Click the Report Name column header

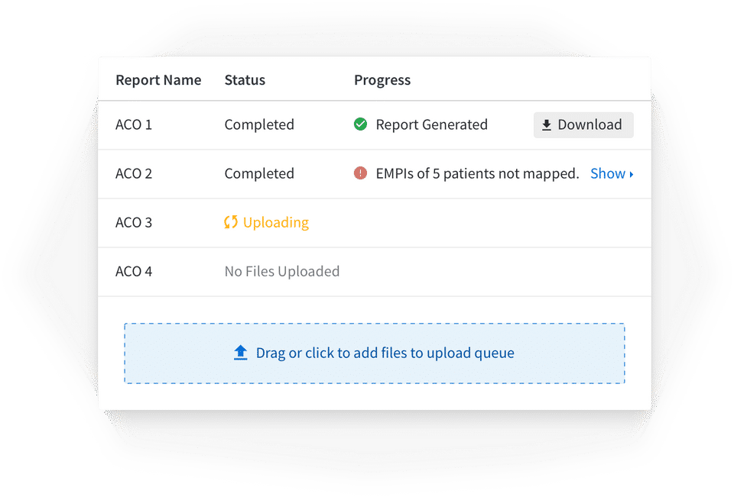158,80
